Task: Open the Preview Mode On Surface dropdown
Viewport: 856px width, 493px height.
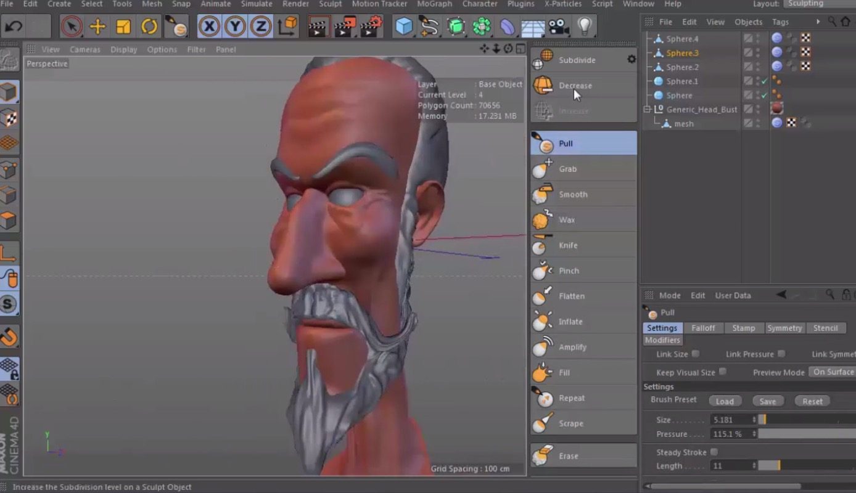Action: point(833,372)
